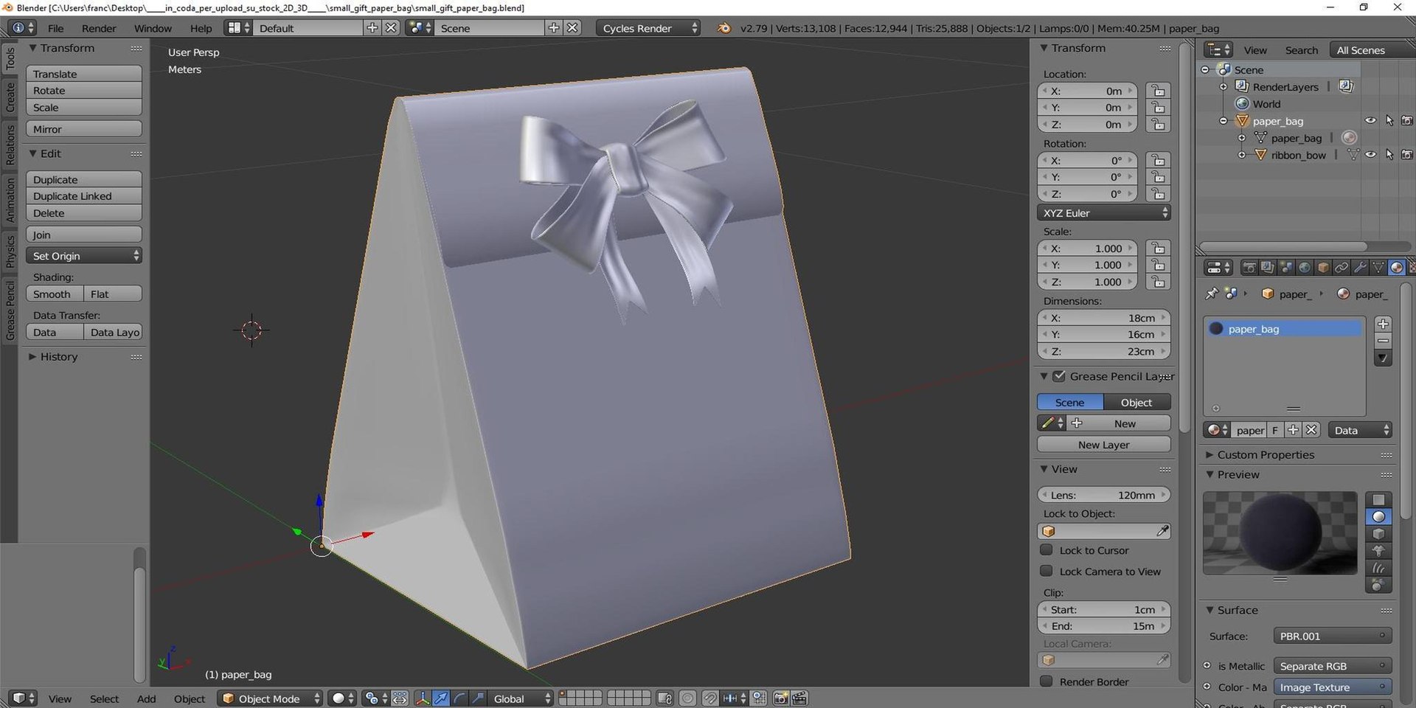Click the New Layer button
This screenshot has width=1416, height=708.
(1103, 445)
